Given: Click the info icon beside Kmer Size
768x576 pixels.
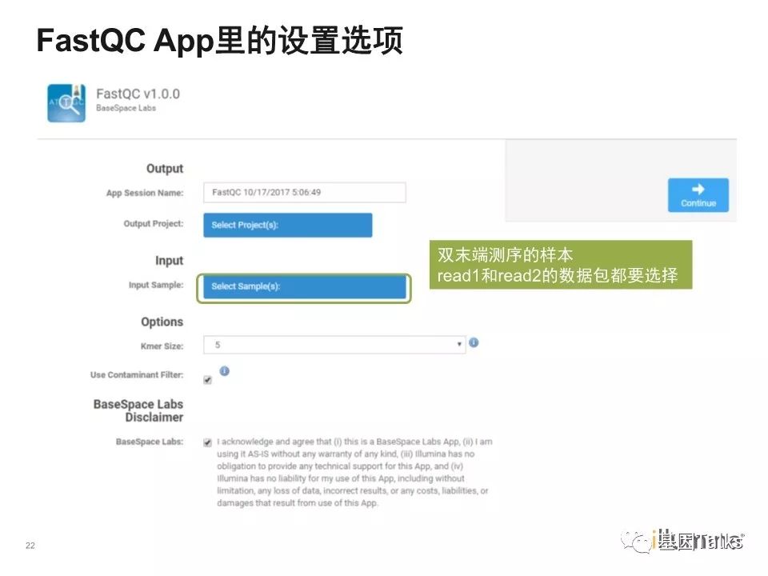Looking at the screenshot, I should click(474, 342).
